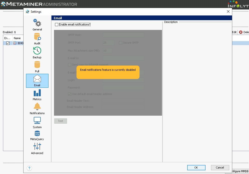Click the Edit button in main window
The height and width of the screenshot is (174, 249).
coord(234,32)
